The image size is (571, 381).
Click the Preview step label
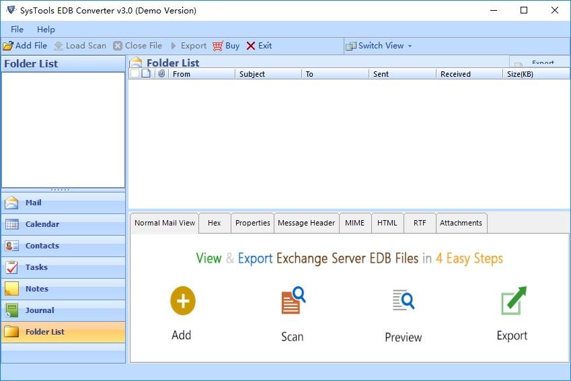403,337
